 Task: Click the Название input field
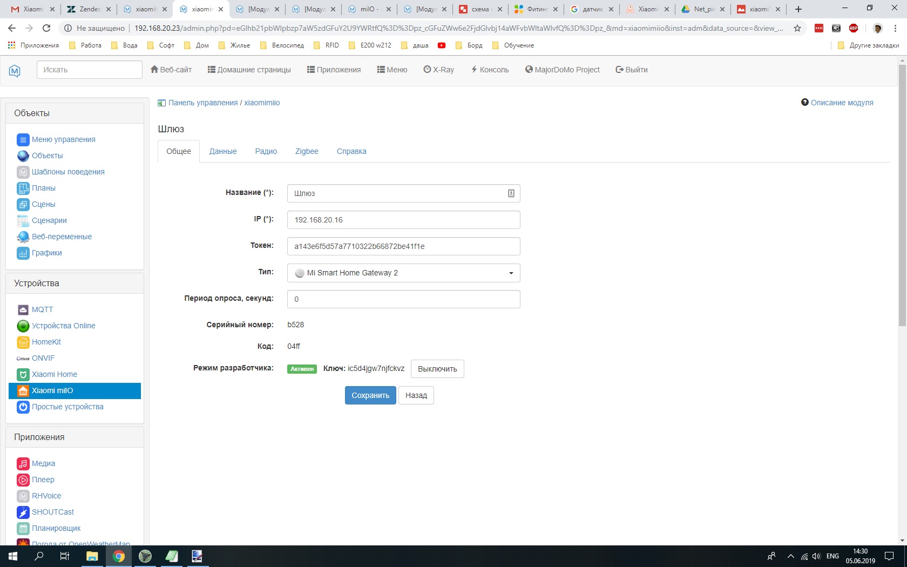point(403,193)
